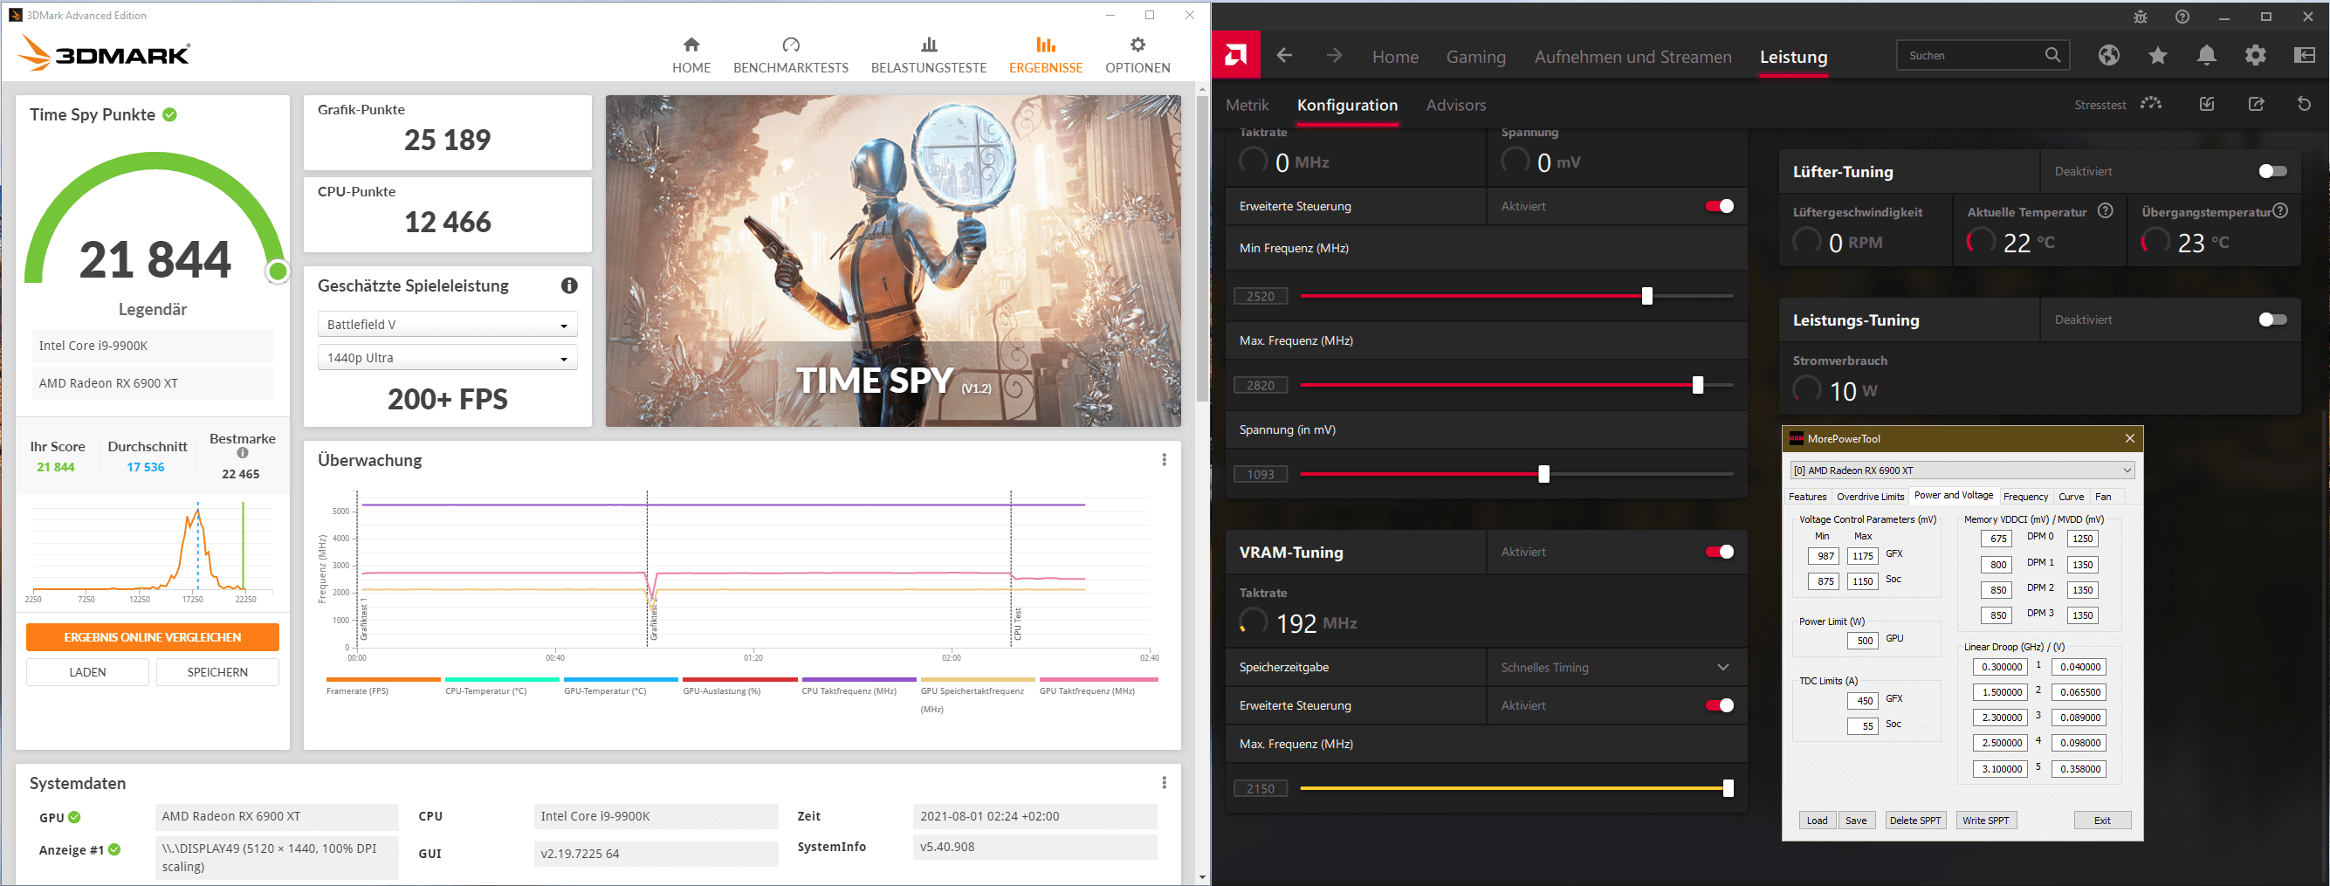
Task: Toggle Radeon sidebar panel icon
Action: click(2305, 56)
